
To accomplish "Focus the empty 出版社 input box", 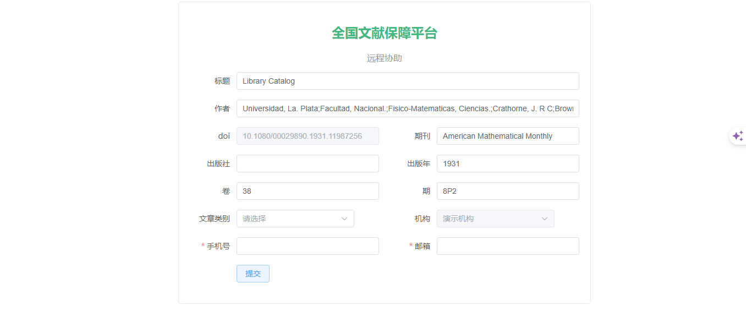I will click(x=308, y=164).
